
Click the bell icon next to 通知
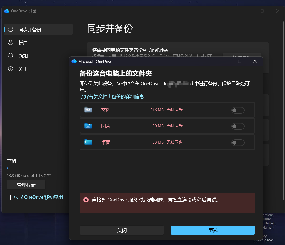point(11,56)
